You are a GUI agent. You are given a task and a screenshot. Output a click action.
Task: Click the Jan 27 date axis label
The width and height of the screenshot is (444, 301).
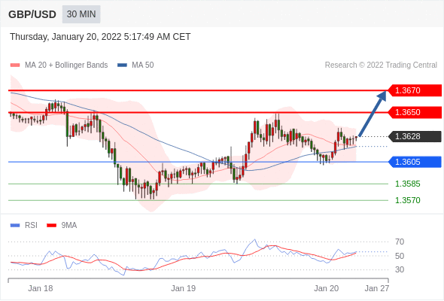[377, 288]
